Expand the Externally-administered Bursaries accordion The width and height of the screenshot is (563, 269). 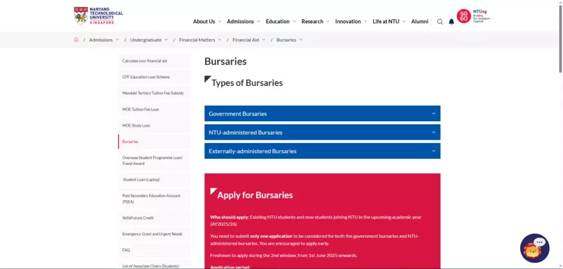(x=322, y=151)
